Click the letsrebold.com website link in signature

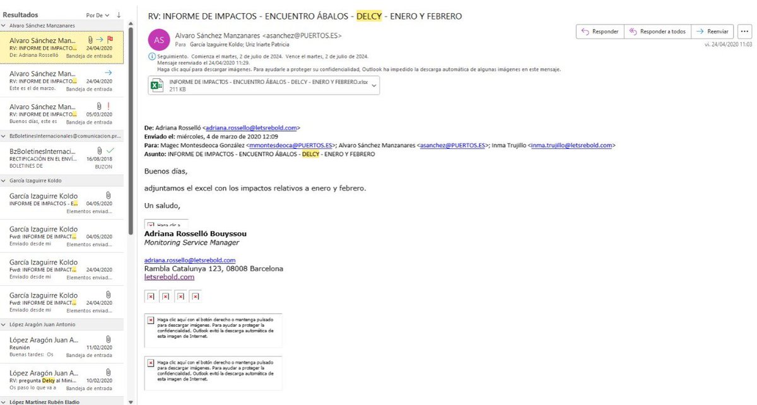(x=169, y=277)
